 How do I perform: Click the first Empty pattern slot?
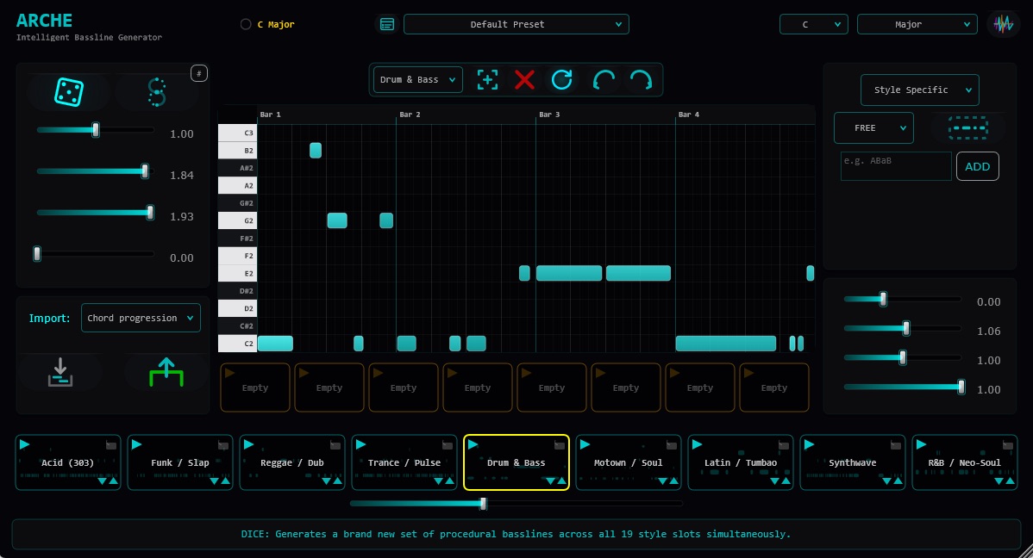click(255, 387)
